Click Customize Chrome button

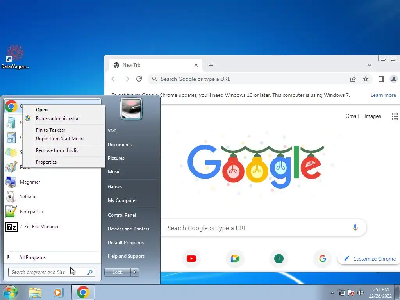tap(370, 259)
